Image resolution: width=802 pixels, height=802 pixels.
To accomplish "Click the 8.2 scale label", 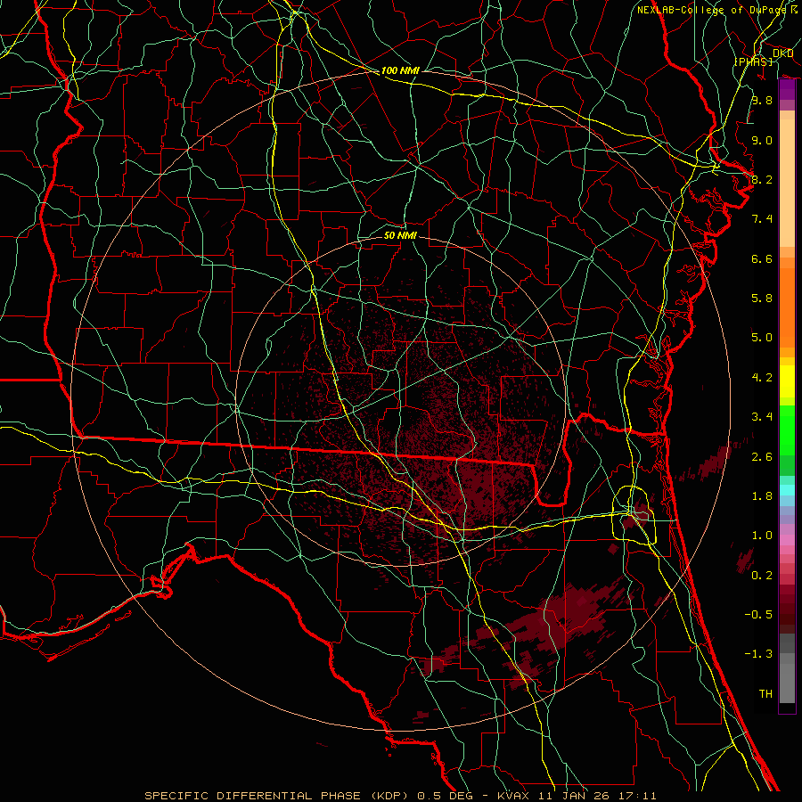I will (x=762, y=179).
